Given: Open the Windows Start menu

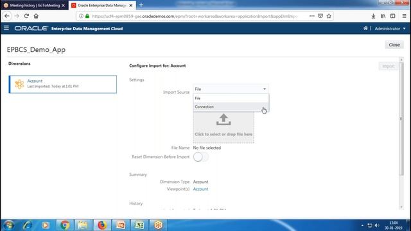Looking at the screenshot, I should [8, 225].
